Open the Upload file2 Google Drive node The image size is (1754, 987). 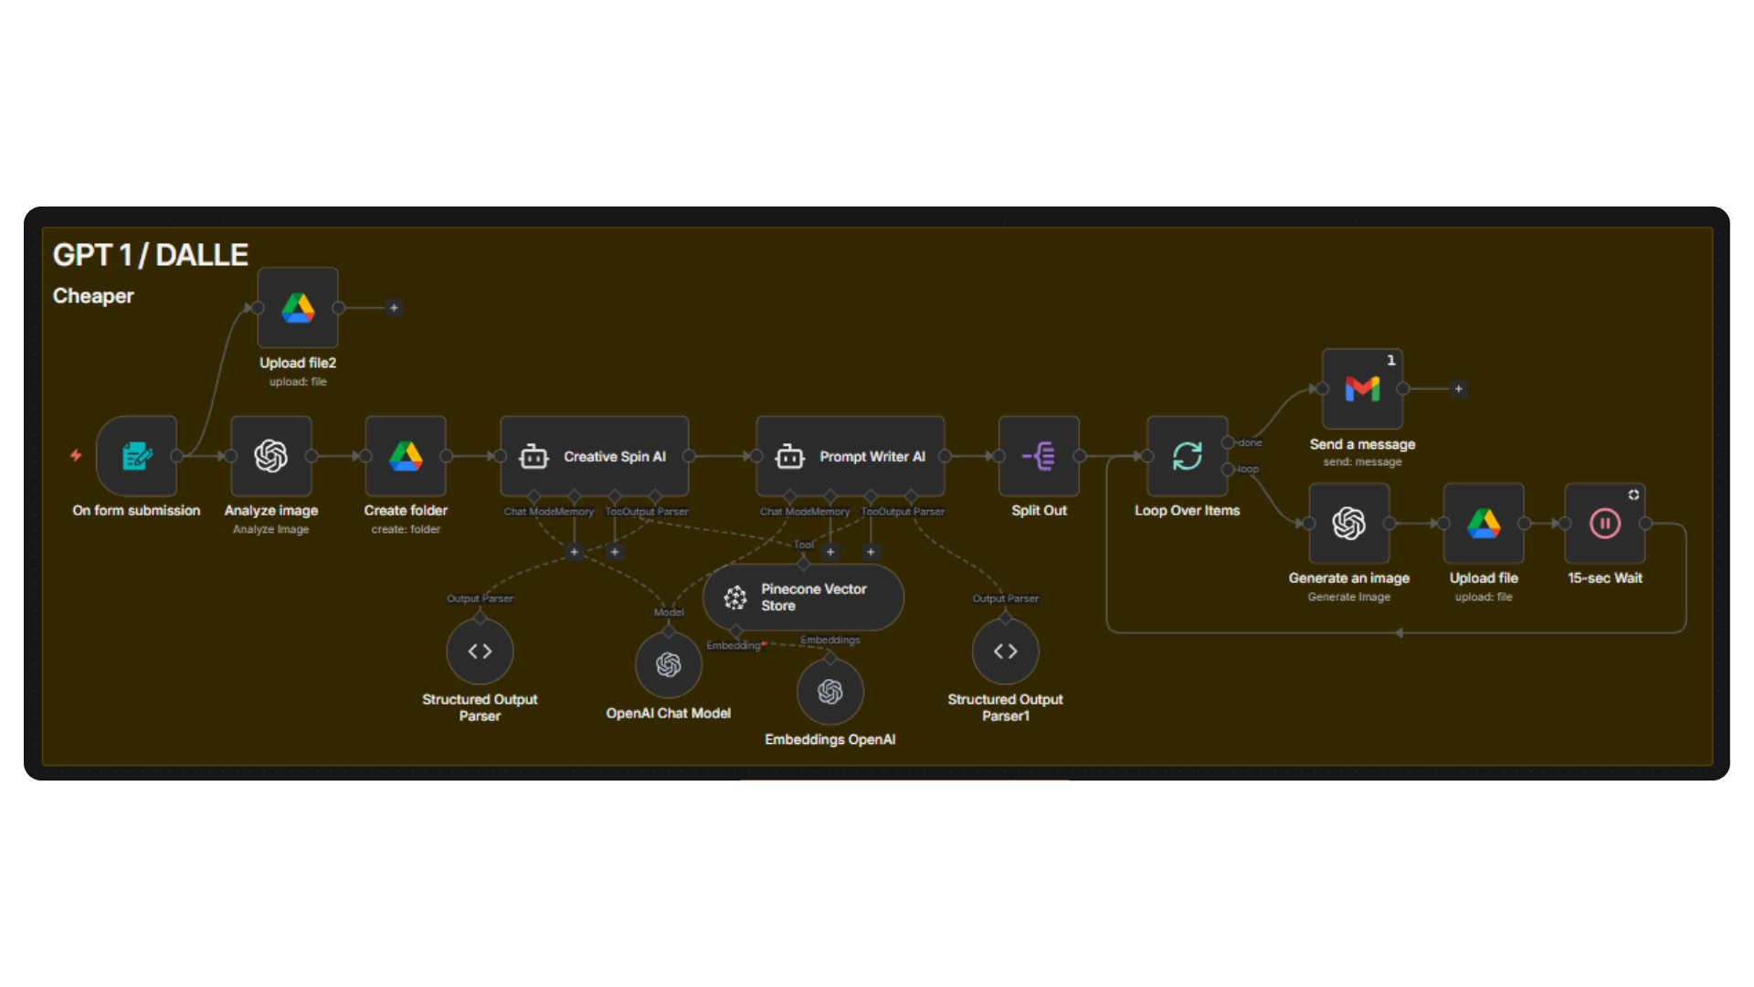coord(298,308)
